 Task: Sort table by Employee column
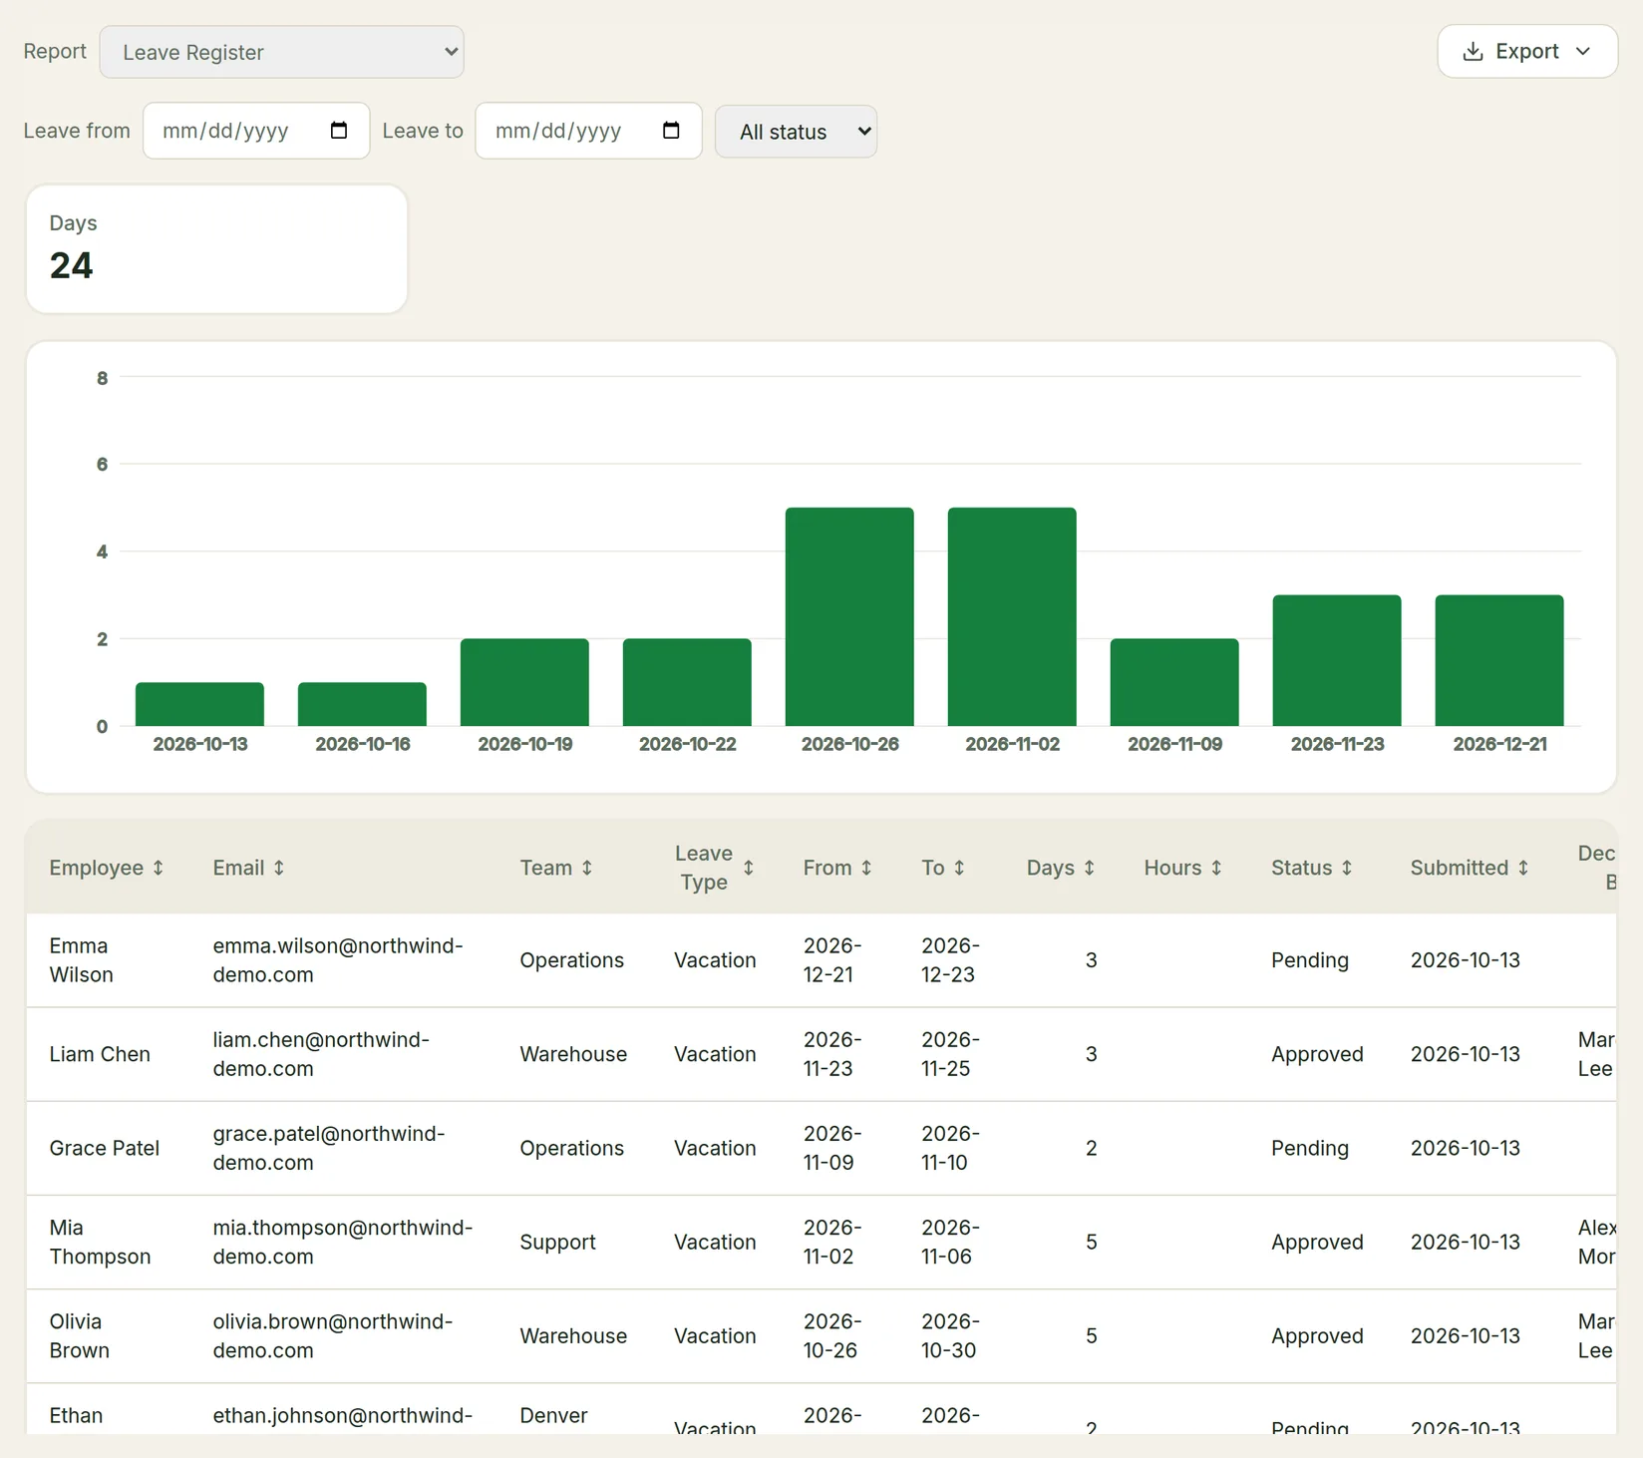(107, 868)
